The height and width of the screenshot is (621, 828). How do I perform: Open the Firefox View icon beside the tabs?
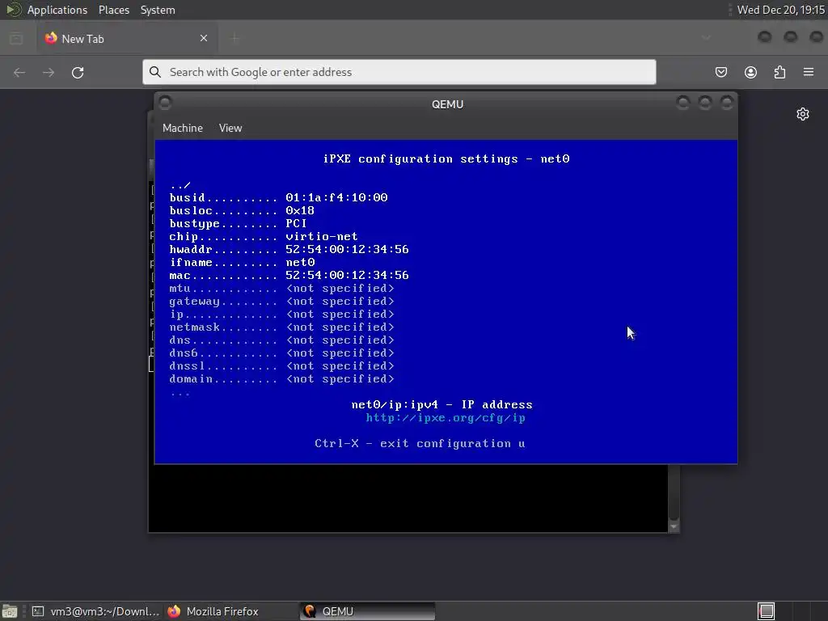(x=16, y=39)
